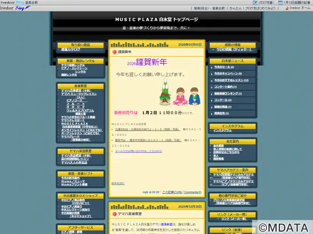This screenshot has width=313, height=234.
Task: Click 続きを読む link under the 謹賀新年 post
Action: 118,183
